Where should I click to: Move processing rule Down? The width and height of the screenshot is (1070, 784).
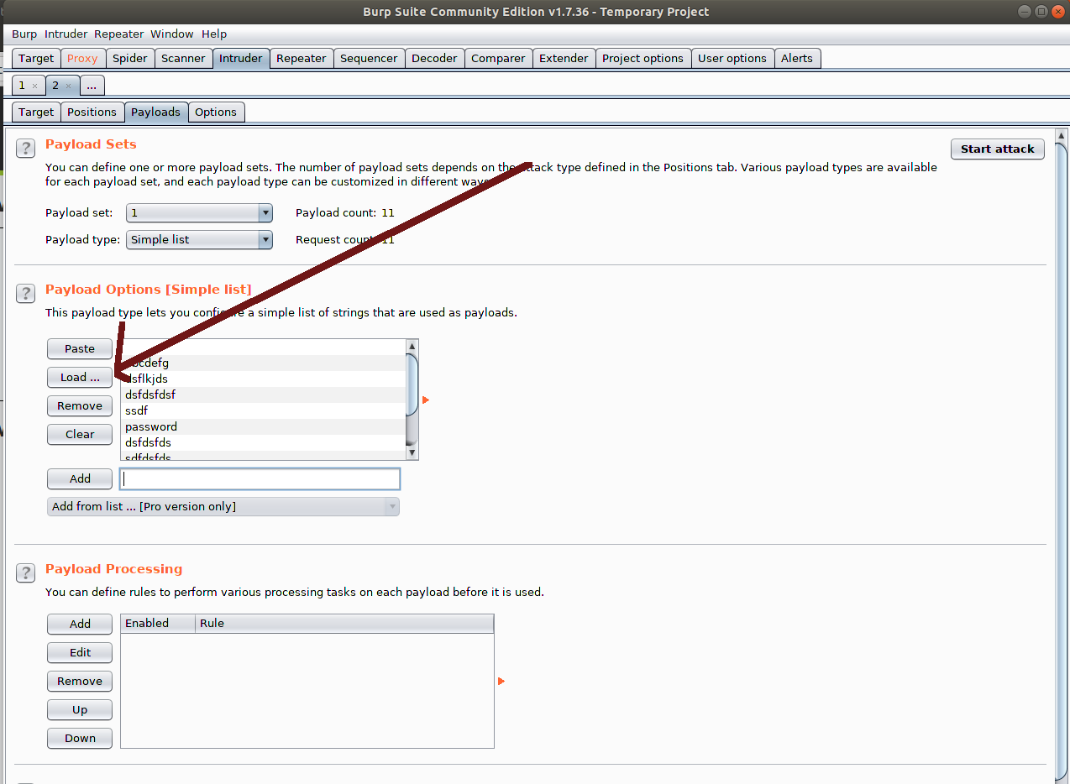coord(80,738)
